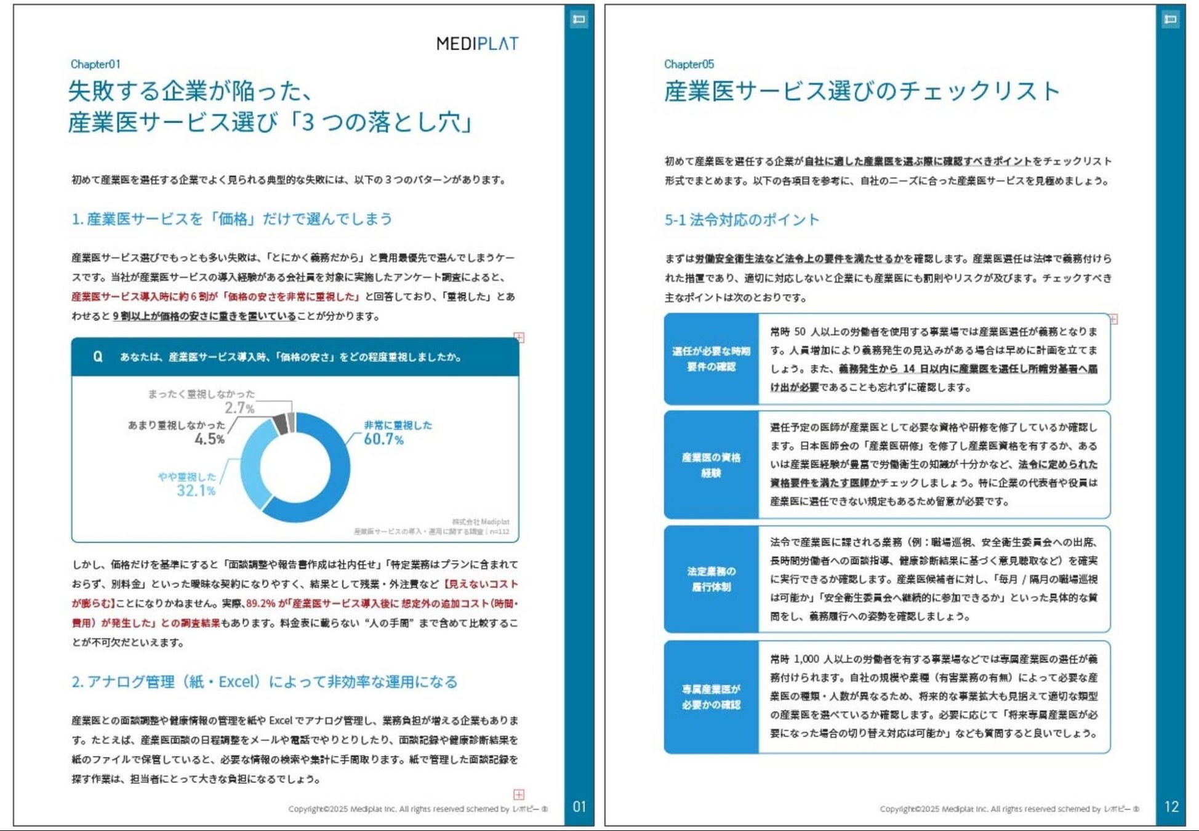Viewport: 1199px width, 831px height.
Task: Select the Chapter01 label
Action: pos(95,64)
